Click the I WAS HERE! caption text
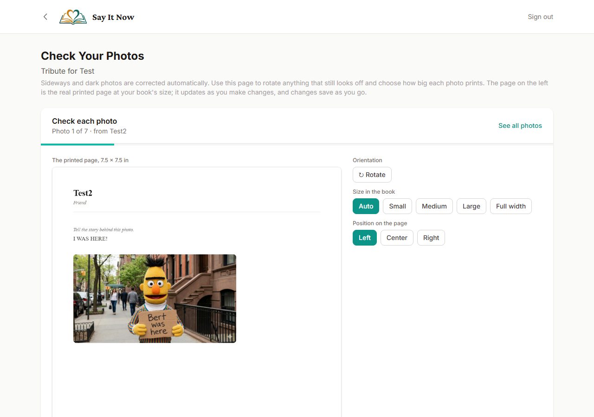 90,239
